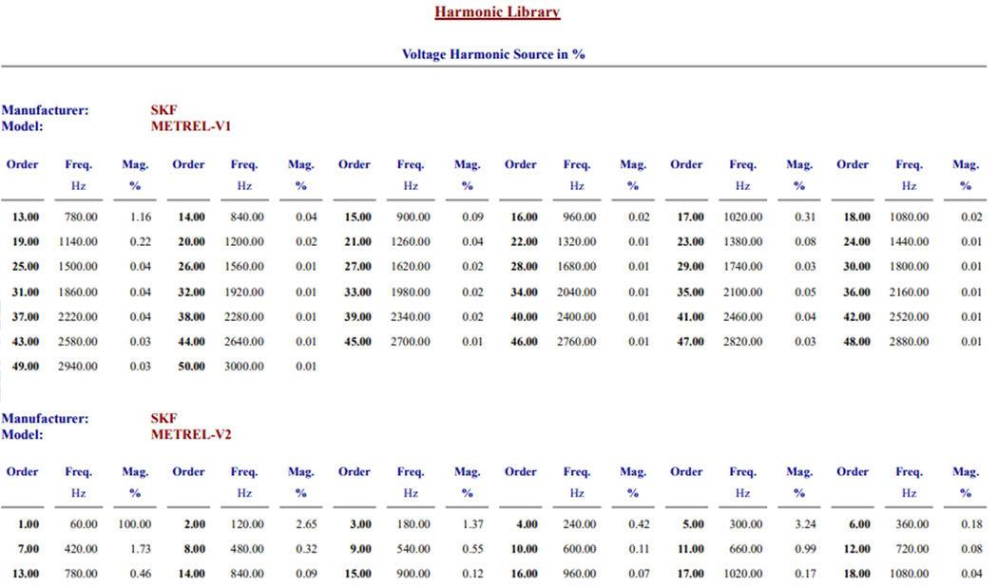
Task: Click frequency 360.00 cell
Action: [912, 524]
